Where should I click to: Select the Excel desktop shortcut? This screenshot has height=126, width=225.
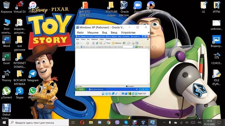click(6, 58)
